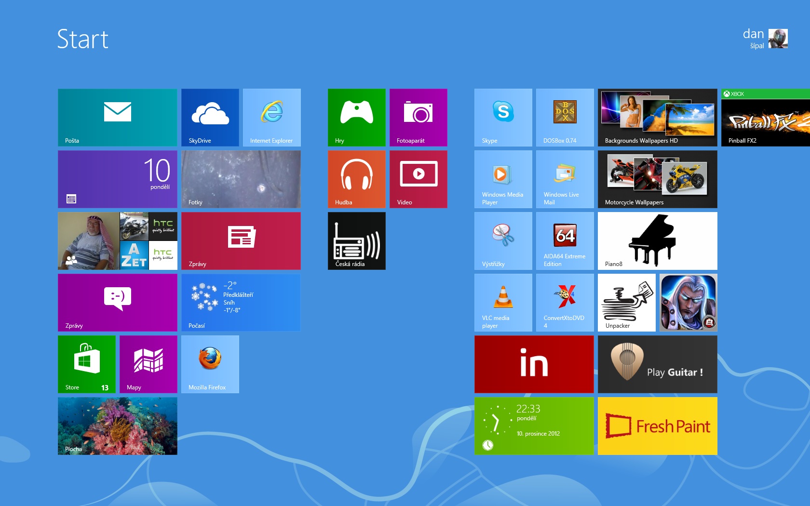Viewport: 810px width, 506px height.
Task: Launch Windows Live Mail tile
Action: [x=565, y=179]
